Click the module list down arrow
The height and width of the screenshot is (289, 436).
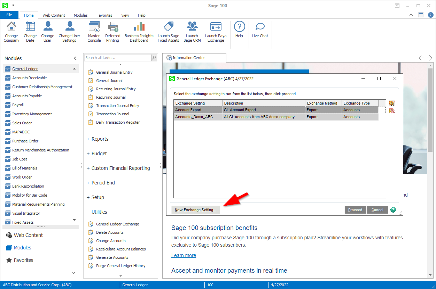pos(74,220)
